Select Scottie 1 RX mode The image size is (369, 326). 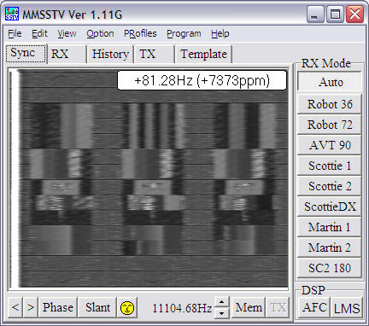pyautogui.click(x=330, y=166)
